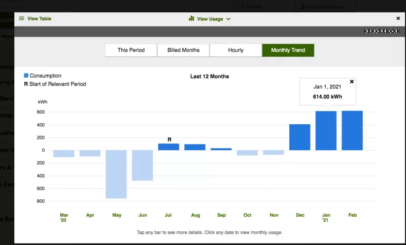Open monthly usage for Jul date label
The height and width of the screenshot is (245, 406).
(169, 215)
